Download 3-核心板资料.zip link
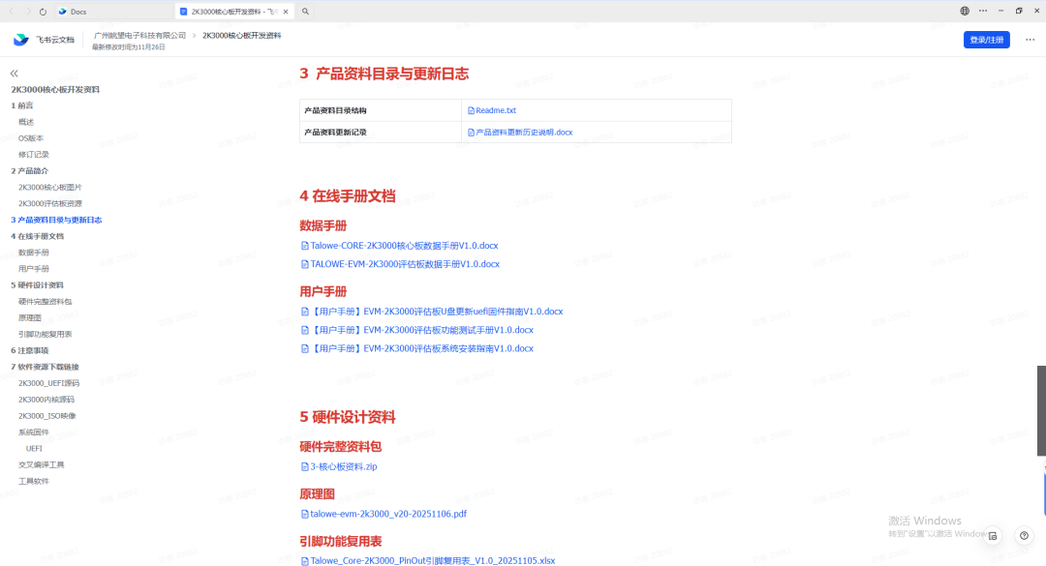The height and width of the screenshot is (566, 1046). coord(344,466)
